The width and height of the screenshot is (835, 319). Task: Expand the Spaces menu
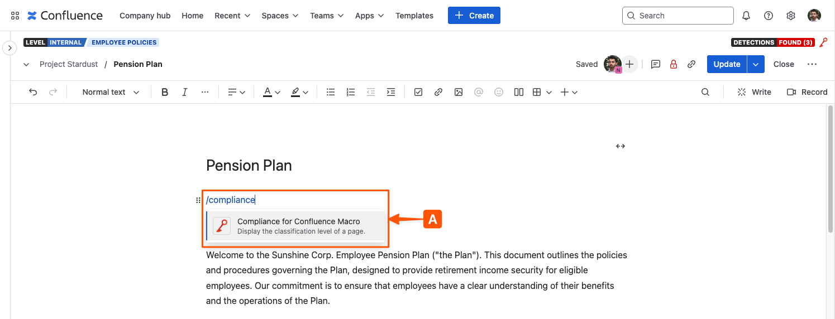coord(280,16)
